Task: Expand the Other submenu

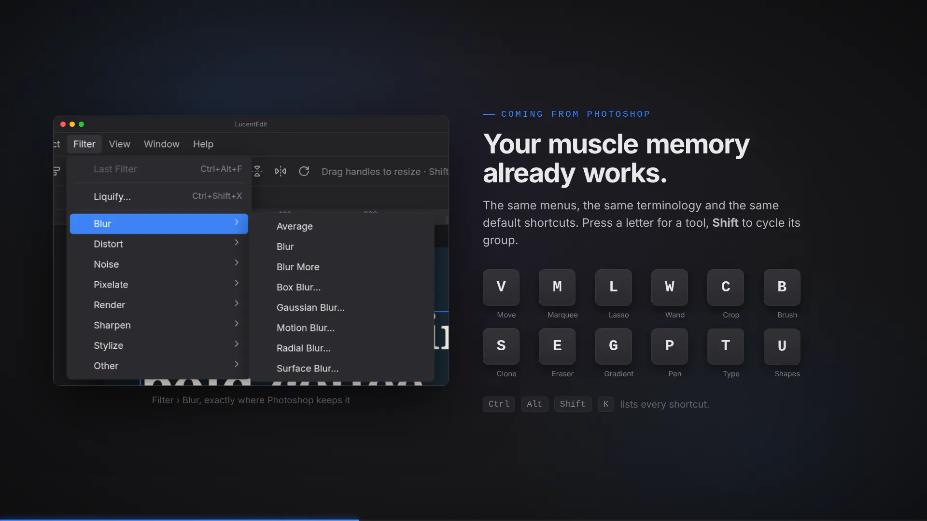Action: (x=159, y=366)
